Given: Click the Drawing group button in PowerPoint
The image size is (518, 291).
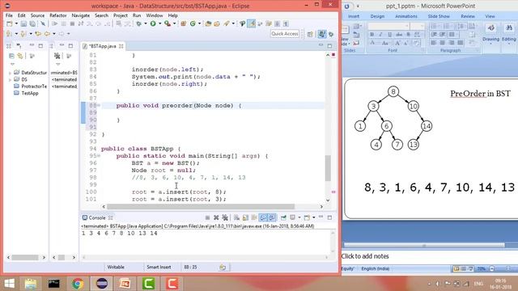Looking at the screenshot, I should [x=490, y=33].
